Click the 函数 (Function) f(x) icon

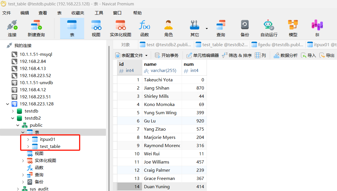(145, 28)
